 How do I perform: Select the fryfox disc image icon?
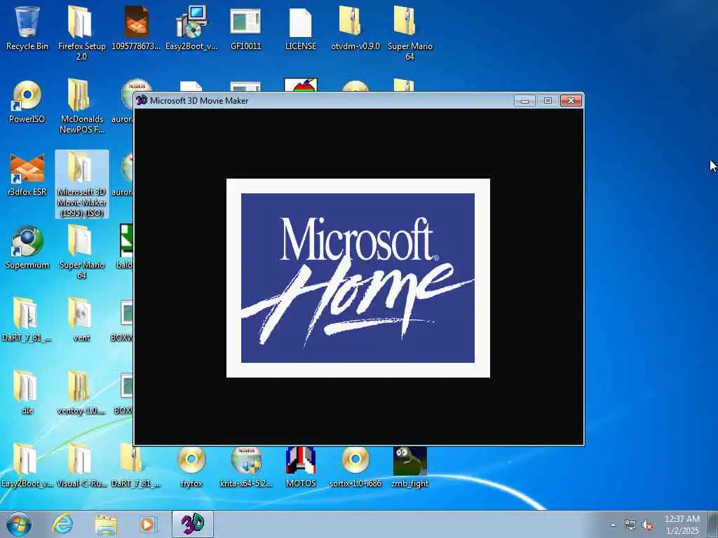pos(191,467)
